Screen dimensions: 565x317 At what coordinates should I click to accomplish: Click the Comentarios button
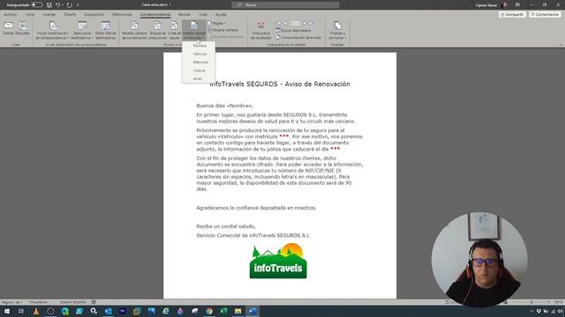point(545,15)
